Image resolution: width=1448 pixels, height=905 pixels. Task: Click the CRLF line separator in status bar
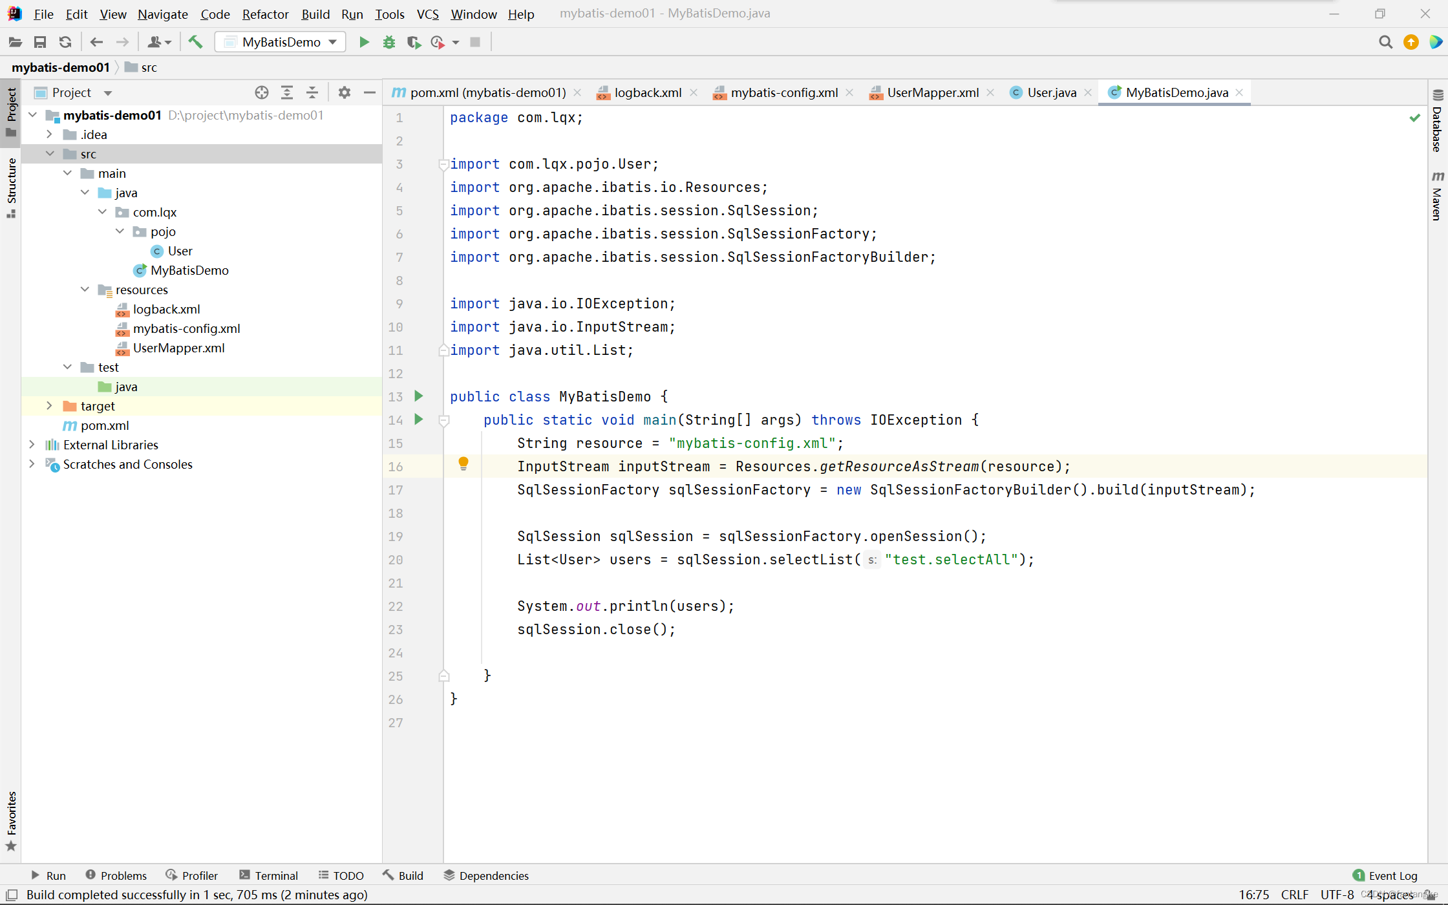pyautogui.click(x=1295, y=895)
